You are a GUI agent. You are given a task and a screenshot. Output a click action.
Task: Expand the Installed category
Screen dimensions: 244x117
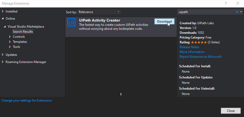coord(3,11)
